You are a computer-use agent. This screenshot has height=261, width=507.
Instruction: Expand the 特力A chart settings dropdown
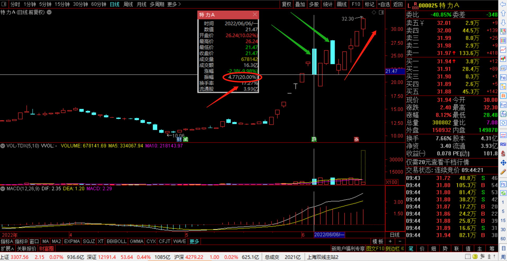(x=49, y=12)
